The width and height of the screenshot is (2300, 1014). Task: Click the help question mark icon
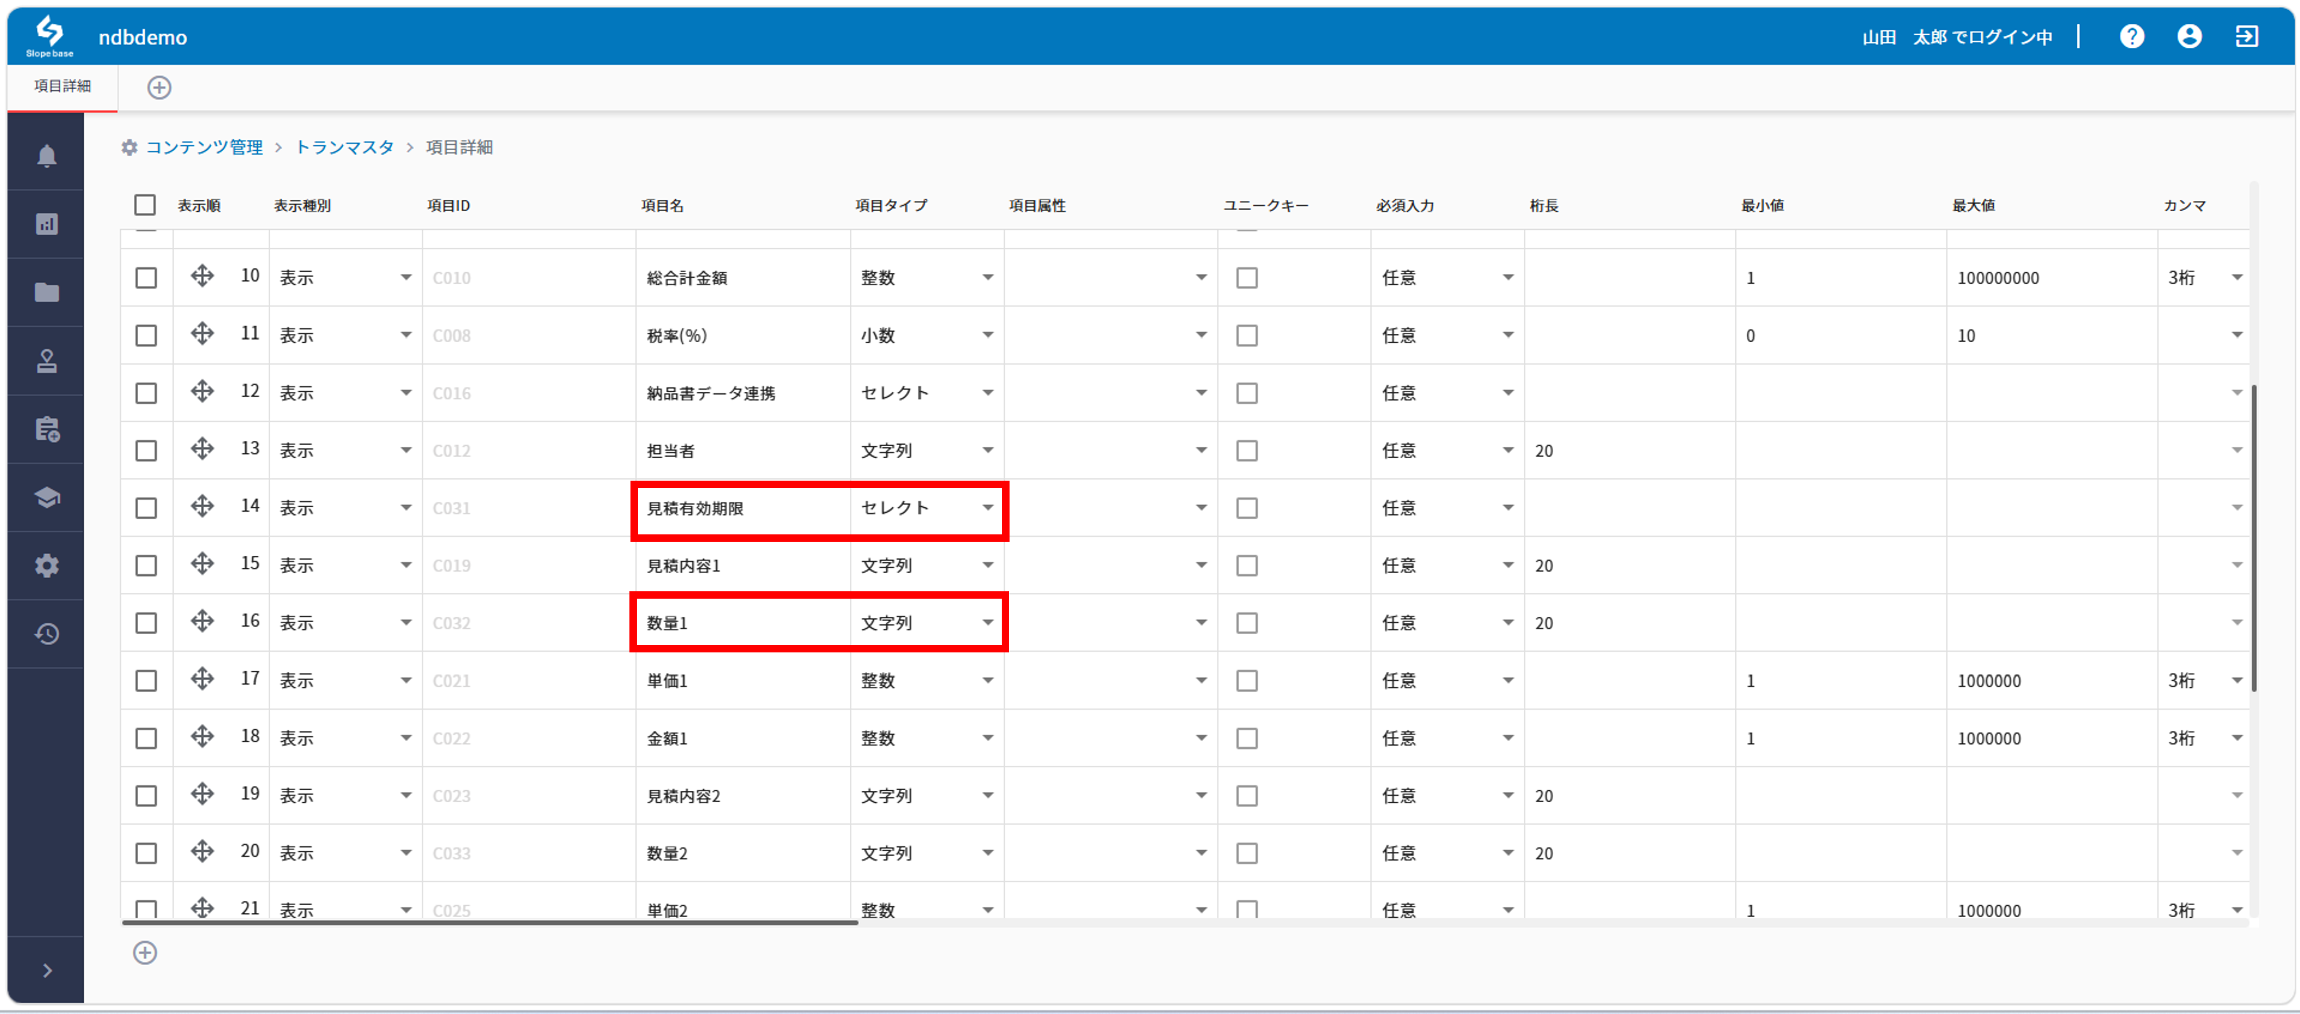click(x=2132, y=37)
